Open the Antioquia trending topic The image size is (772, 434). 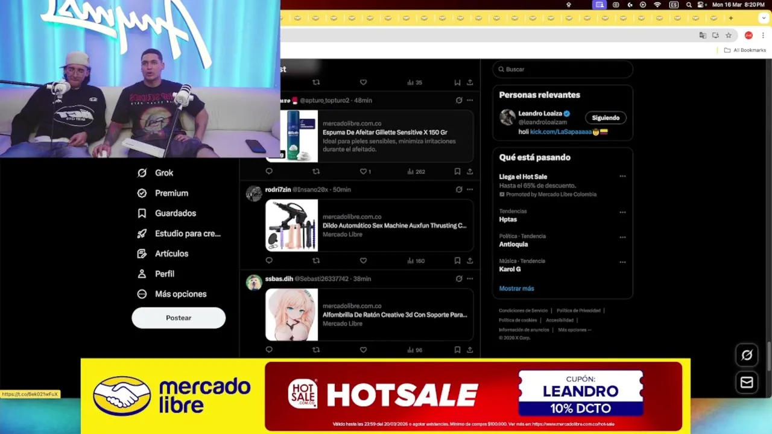[x=513, y=244]
